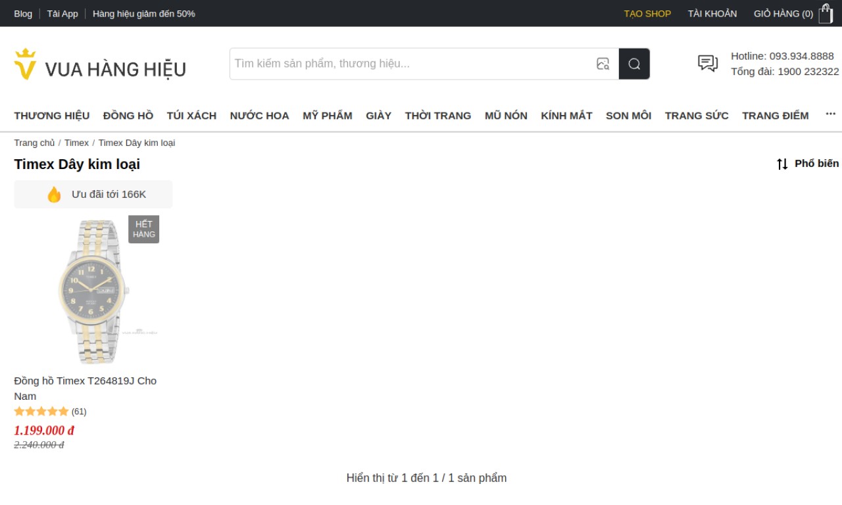Viewport: 842px width, 505px height.
Task: Open the SON MÔI menu
Action: [x=628, y=116]
